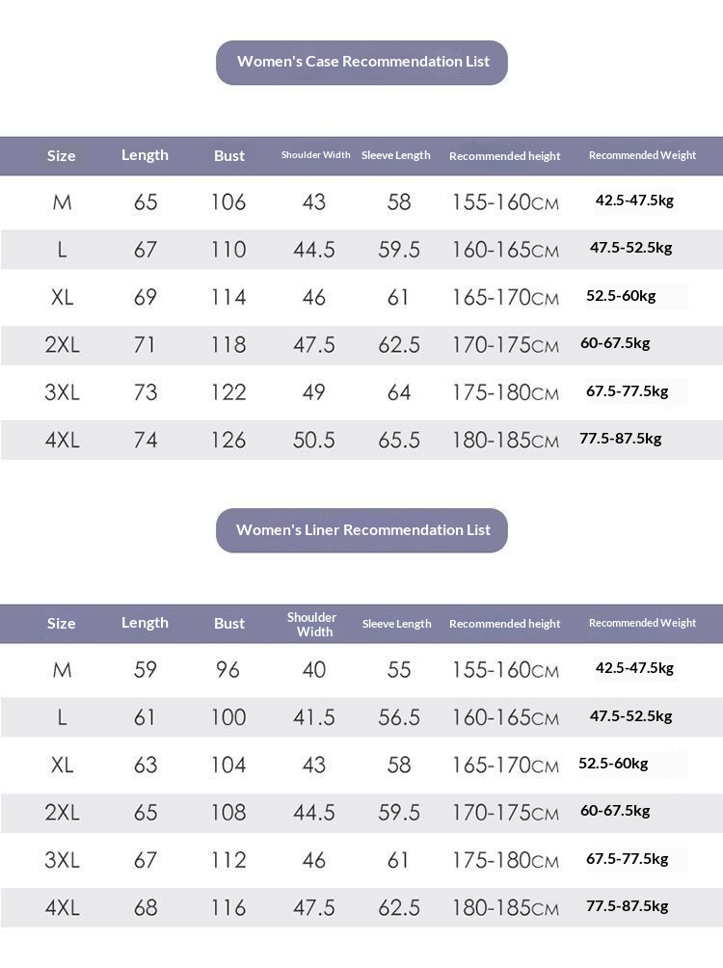Click Recommended height header in Liner table

[504, 624]
